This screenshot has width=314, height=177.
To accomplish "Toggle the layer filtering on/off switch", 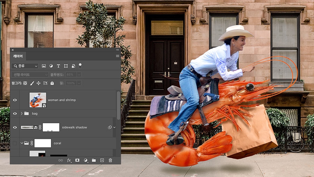I will (80, 65).
